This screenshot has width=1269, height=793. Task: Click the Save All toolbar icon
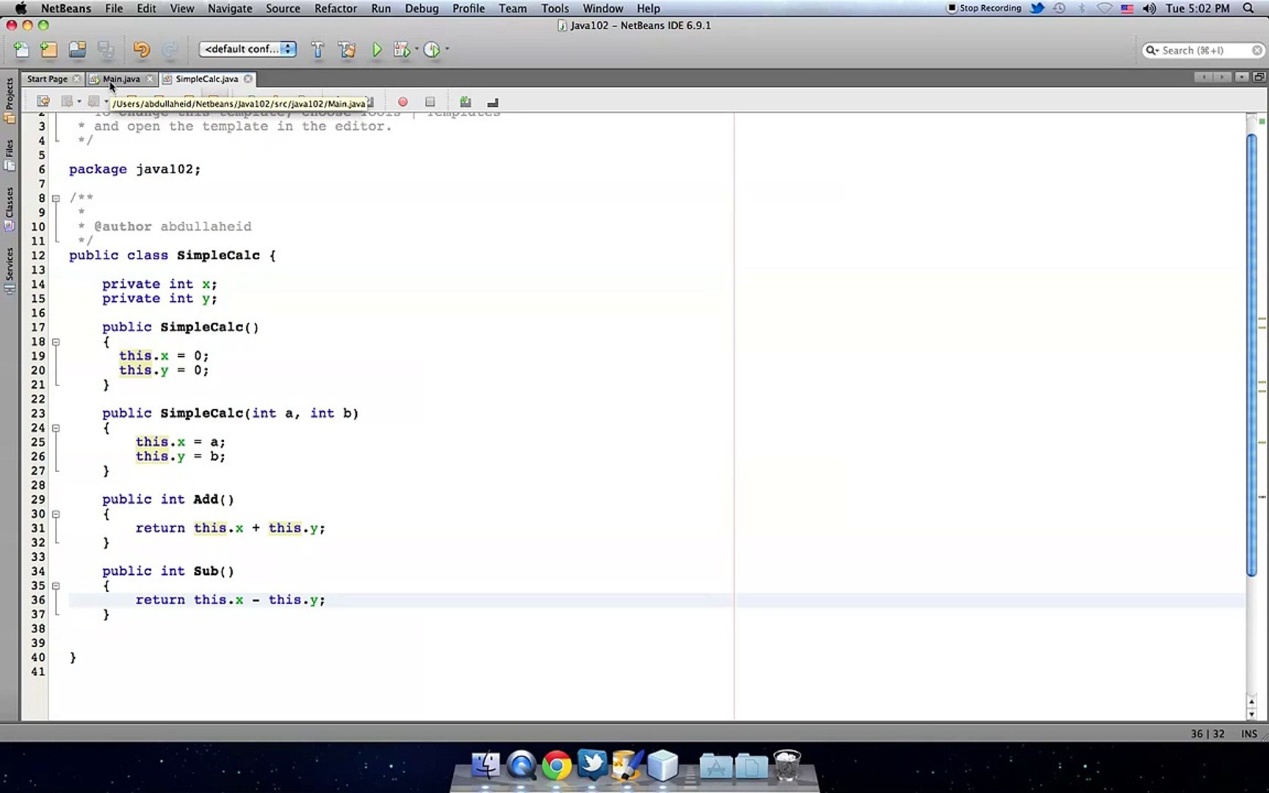tap(106, 49)
